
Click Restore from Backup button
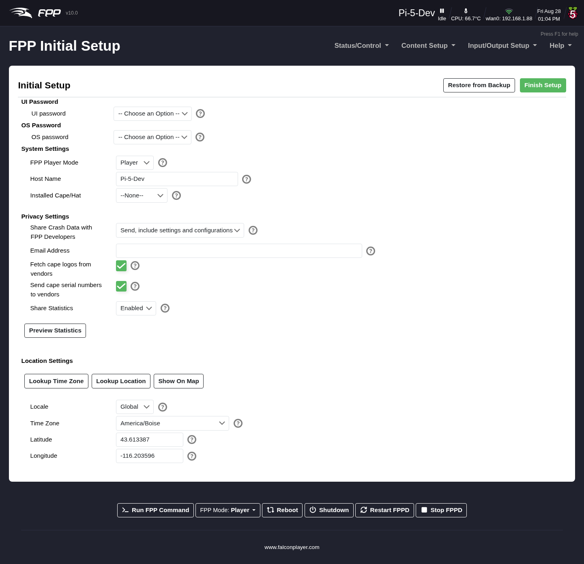479,85
